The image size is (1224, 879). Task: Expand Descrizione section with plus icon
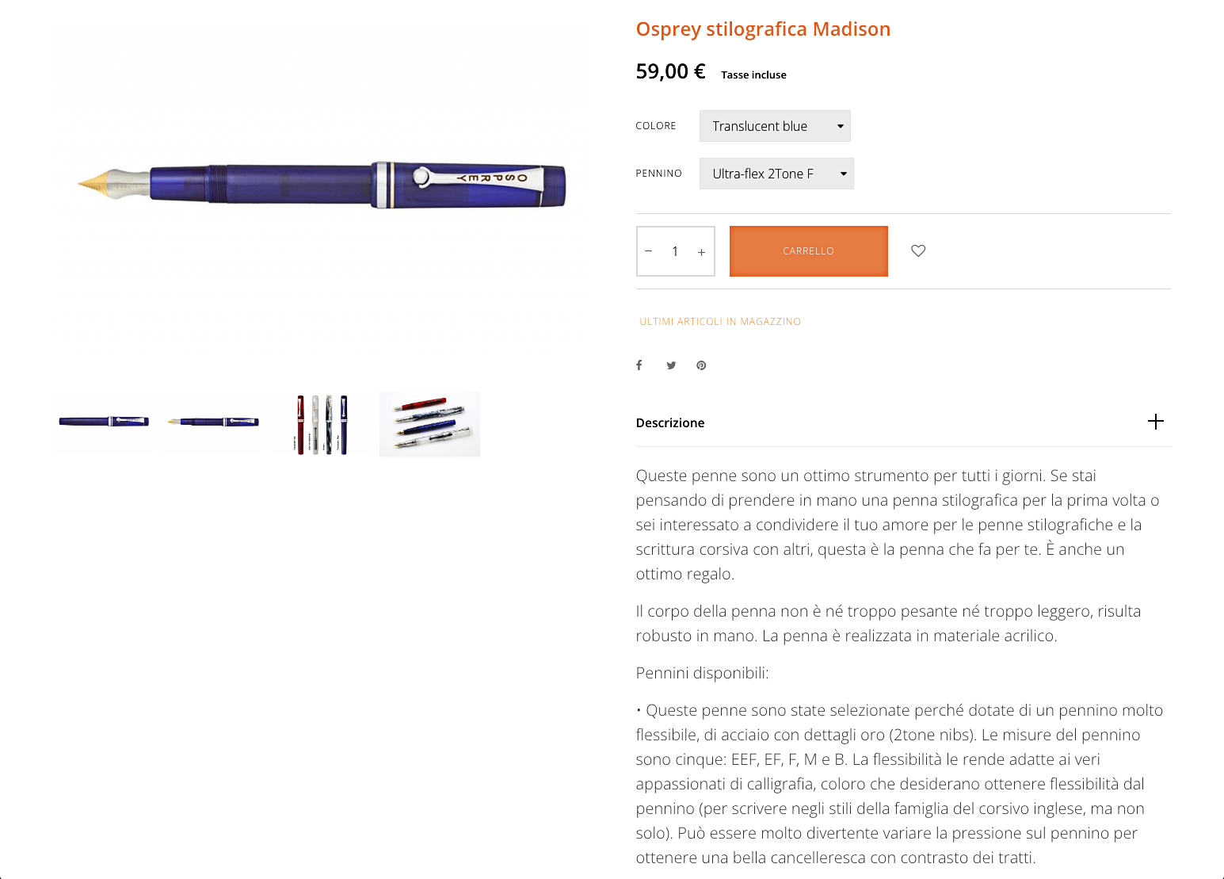(1156, 422)
